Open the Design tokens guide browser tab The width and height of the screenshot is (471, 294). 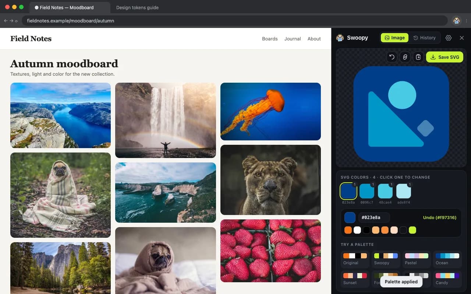tap(137, 7)
